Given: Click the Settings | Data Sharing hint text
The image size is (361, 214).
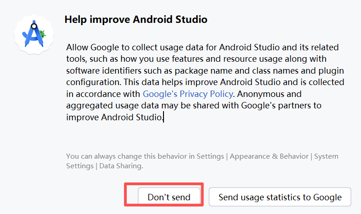Looking at the screenshot, I should (x=203, y=161).
